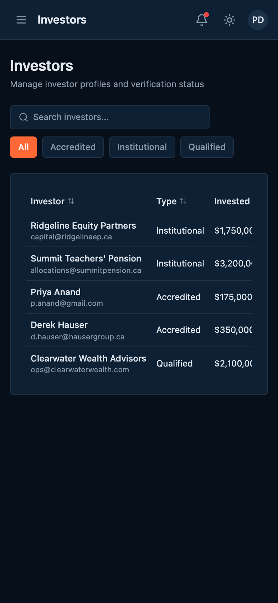Select the Accredited filter
This screenshot has width=278, height=603.
click(x=73, y=147)
